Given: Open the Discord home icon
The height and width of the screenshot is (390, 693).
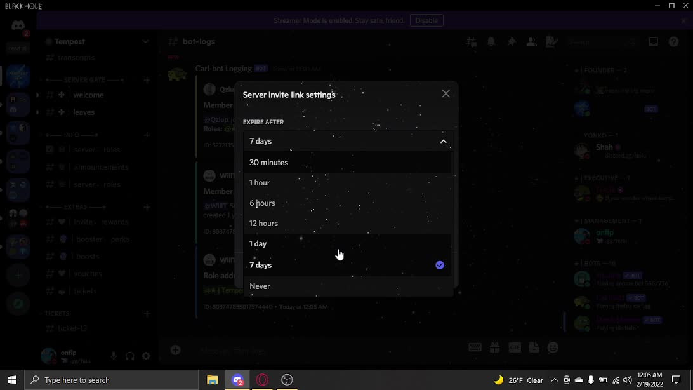Looking at the screenshot, I should coord(18,26).
